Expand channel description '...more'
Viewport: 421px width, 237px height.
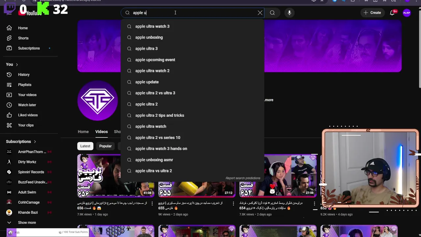(x=269, y=100)
